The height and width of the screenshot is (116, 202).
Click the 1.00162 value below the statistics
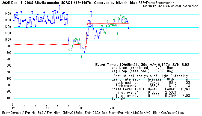(118, 99)
